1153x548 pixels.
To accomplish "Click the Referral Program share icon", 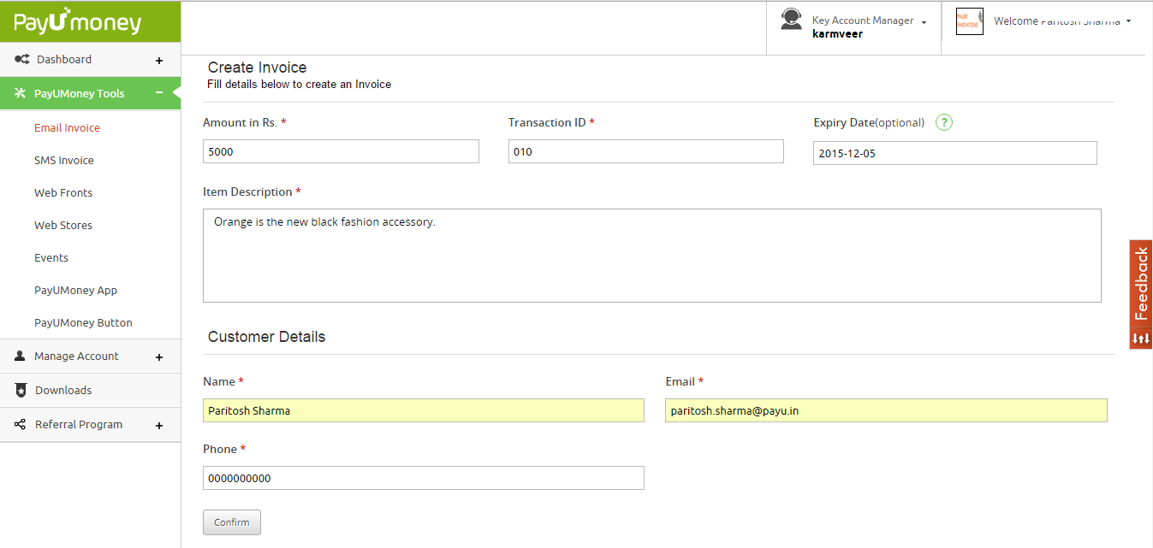I will pos(21,424).
